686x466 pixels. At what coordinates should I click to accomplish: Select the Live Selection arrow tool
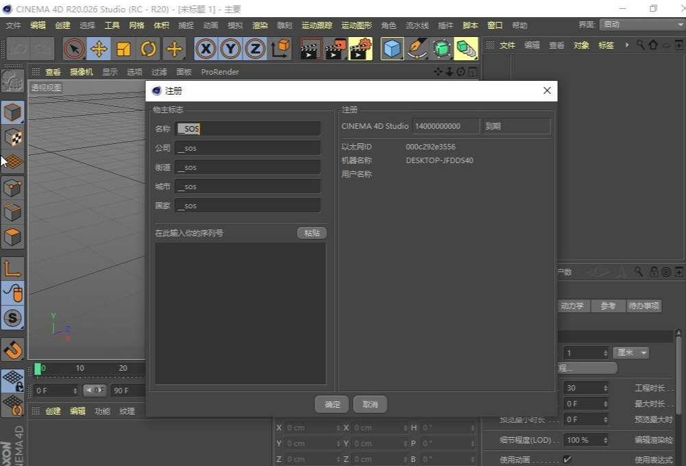[x=74, y=49]
